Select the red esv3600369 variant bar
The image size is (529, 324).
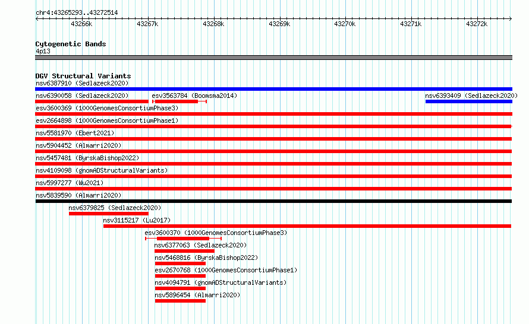[273, 114]
